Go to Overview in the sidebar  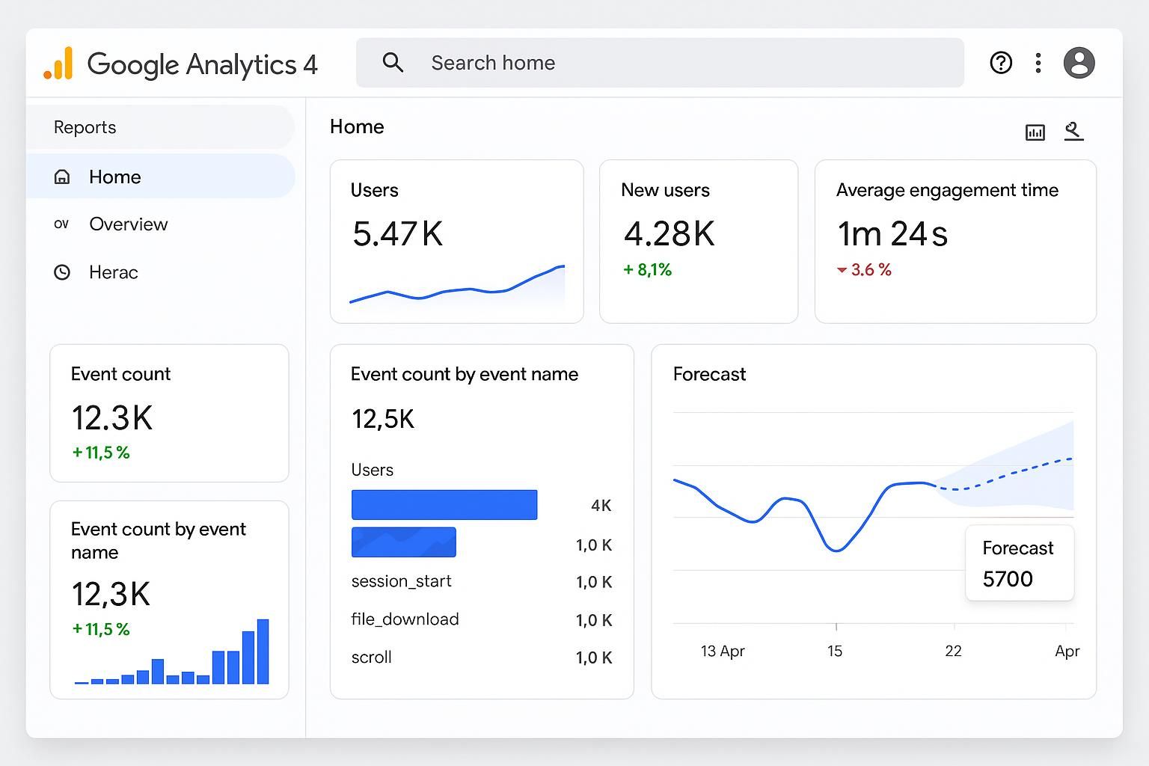click(x=161, y=224)
